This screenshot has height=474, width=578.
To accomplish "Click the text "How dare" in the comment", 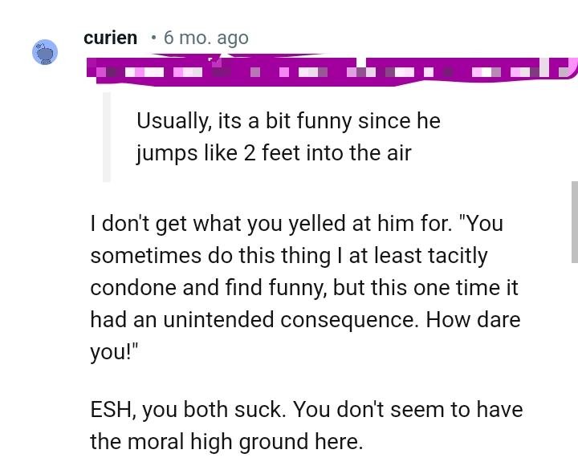I will point(473,319).
